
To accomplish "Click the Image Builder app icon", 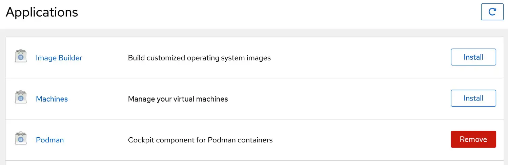I will pos(21,56).
